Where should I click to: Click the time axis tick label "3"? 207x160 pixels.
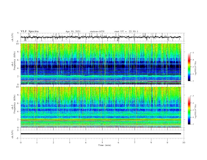(x=70, y=142)
